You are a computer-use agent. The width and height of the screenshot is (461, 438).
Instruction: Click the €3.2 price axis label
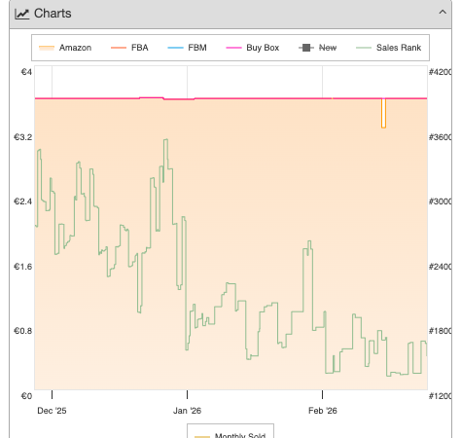(x=22, y=137)
